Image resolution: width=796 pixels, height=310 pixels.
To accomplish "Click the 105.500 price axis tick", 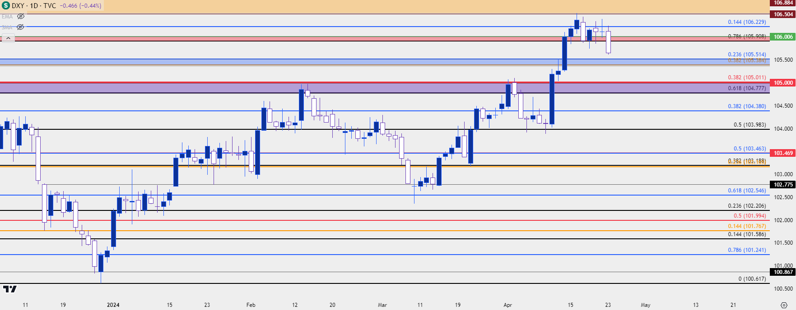I will pyautogui.click(x=783, y=60).
